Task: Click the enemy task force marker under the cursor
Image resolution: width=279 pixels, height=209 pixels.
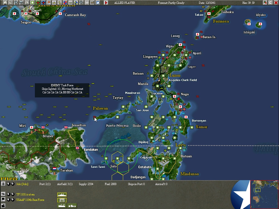Action: [94, 117]
